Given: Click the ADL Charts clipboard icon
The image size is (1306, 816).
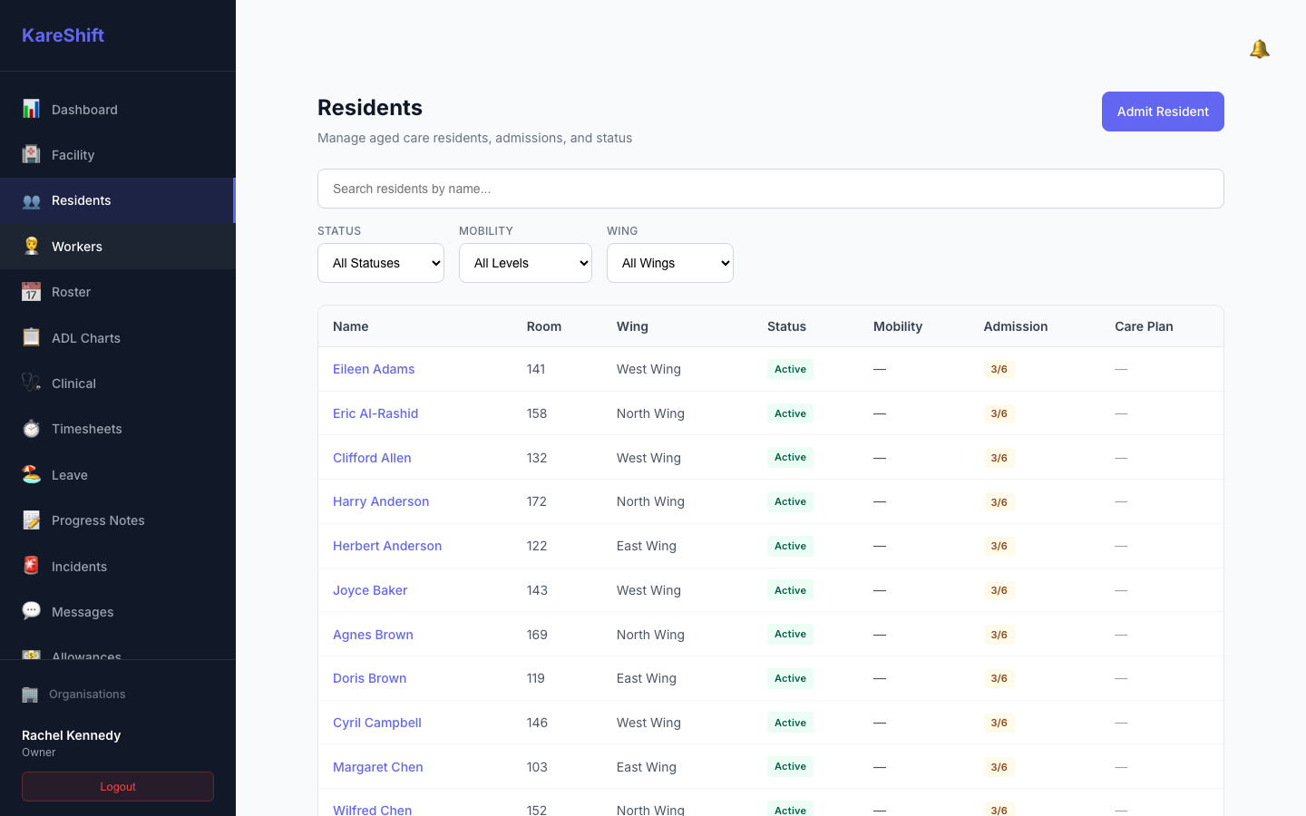Looking at the screenshot, I should 31,337.
